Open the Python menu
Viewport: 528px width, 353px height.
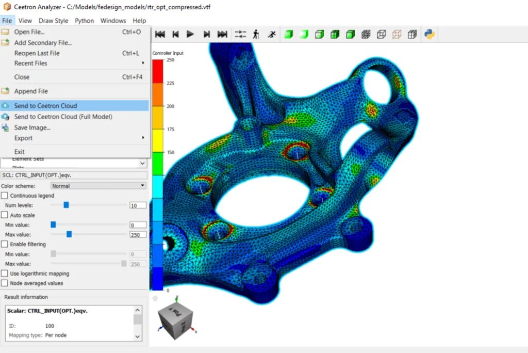point(84,21)
